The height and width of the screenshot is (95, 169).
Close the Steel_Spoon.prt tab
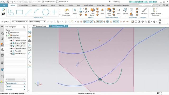[x=67, y=26]
